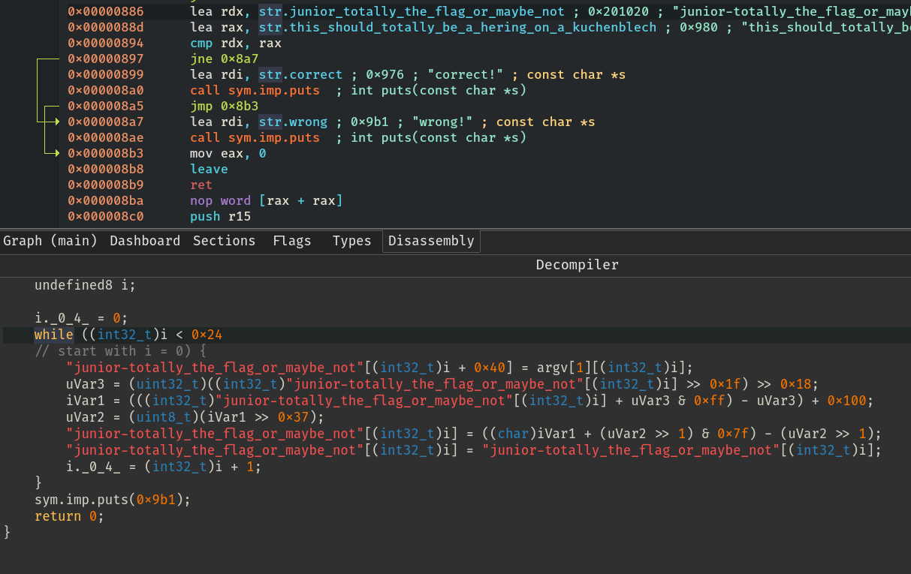
Task: Click the Decompiler panel title
Action: [577, 265]
